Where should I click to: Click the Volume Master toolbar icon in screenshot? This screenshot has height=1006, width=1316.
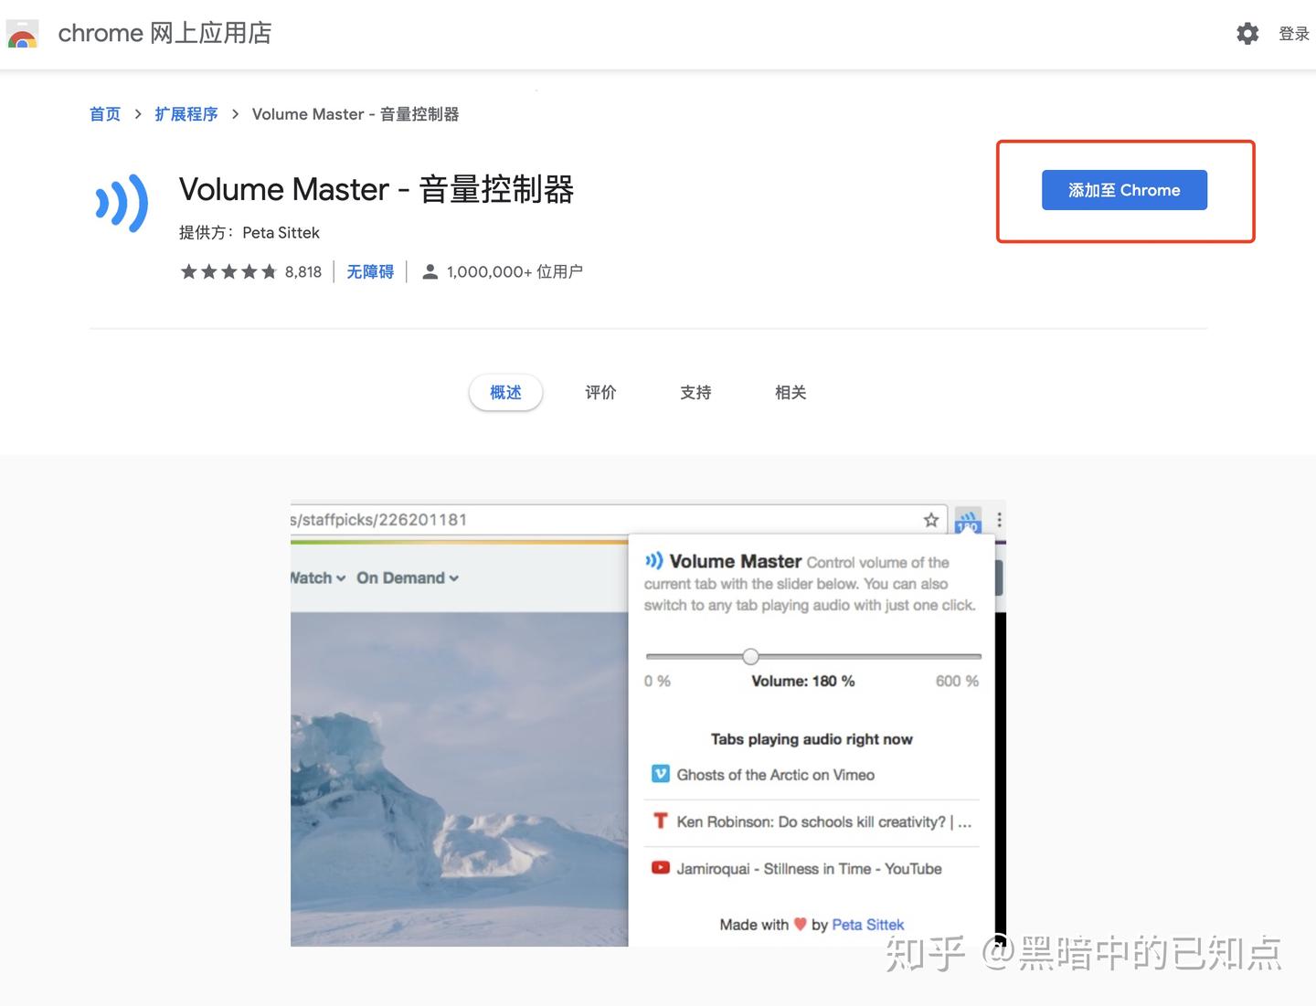click(968, 520)
